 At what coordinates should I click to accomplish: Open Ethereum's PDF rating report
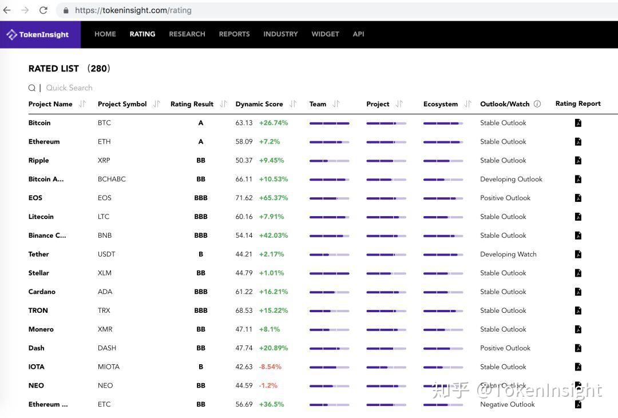click(578, 141)
